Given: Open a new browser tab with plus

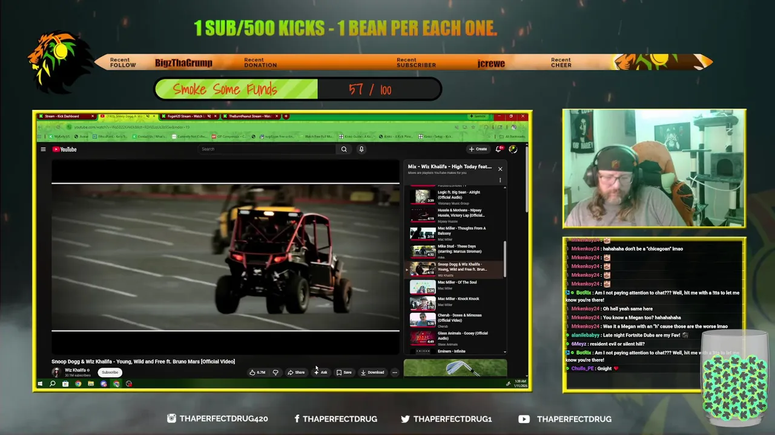Looking at the screenshot, I should (286, 116).
